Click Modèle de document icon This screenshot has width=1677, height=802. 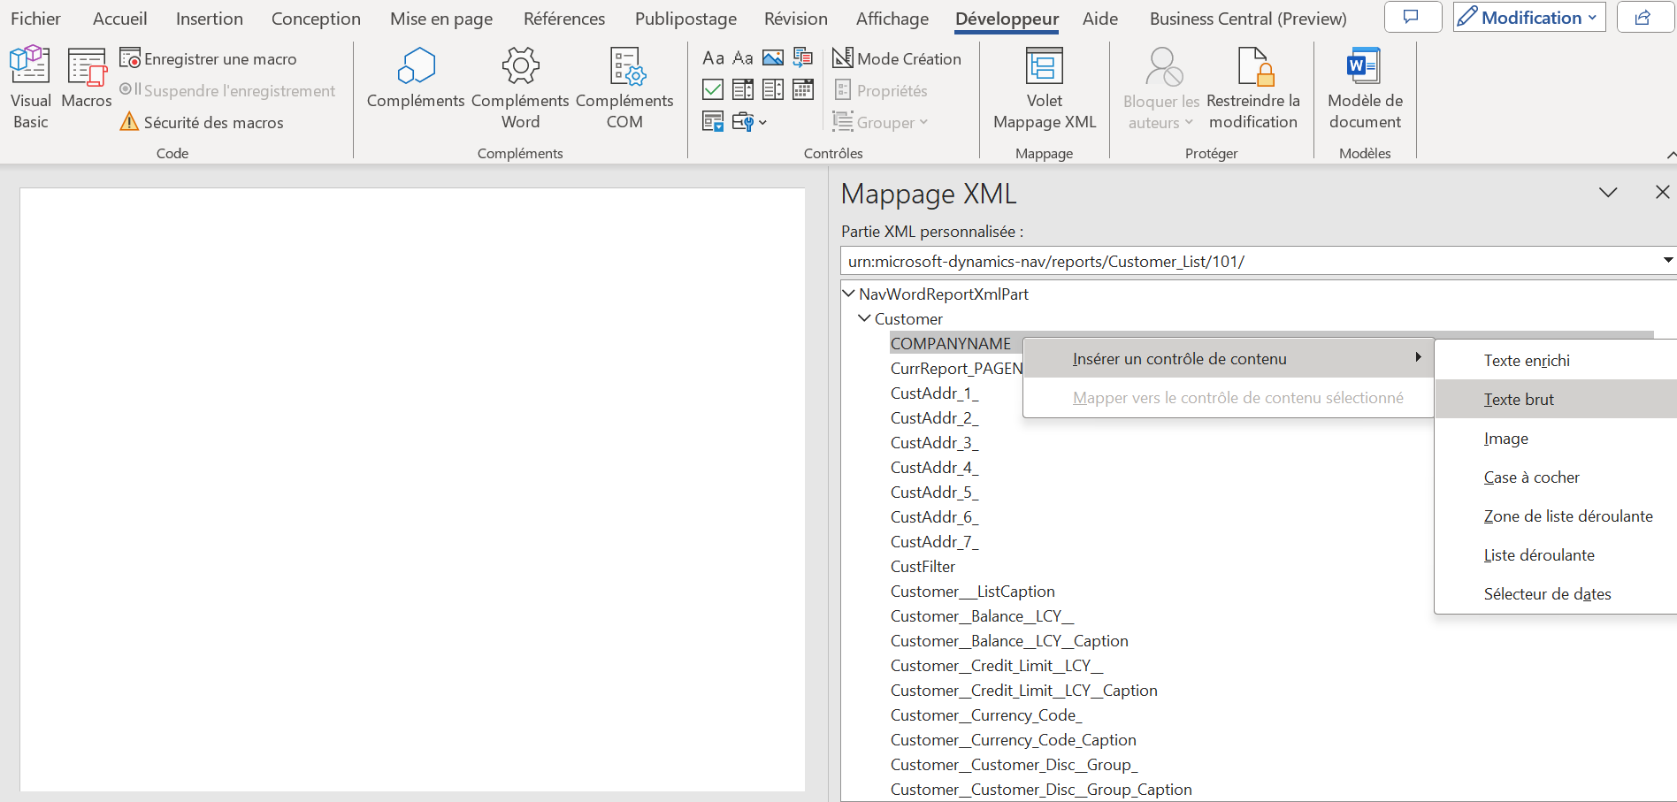(x=1364, y=67)
